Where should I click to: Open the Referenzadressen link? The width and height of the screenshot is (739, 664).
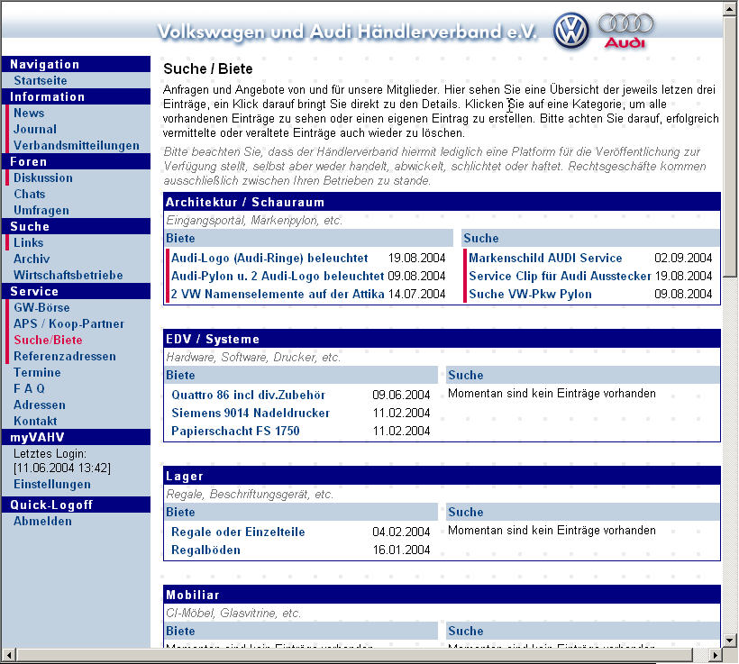(x=65, y=356)
